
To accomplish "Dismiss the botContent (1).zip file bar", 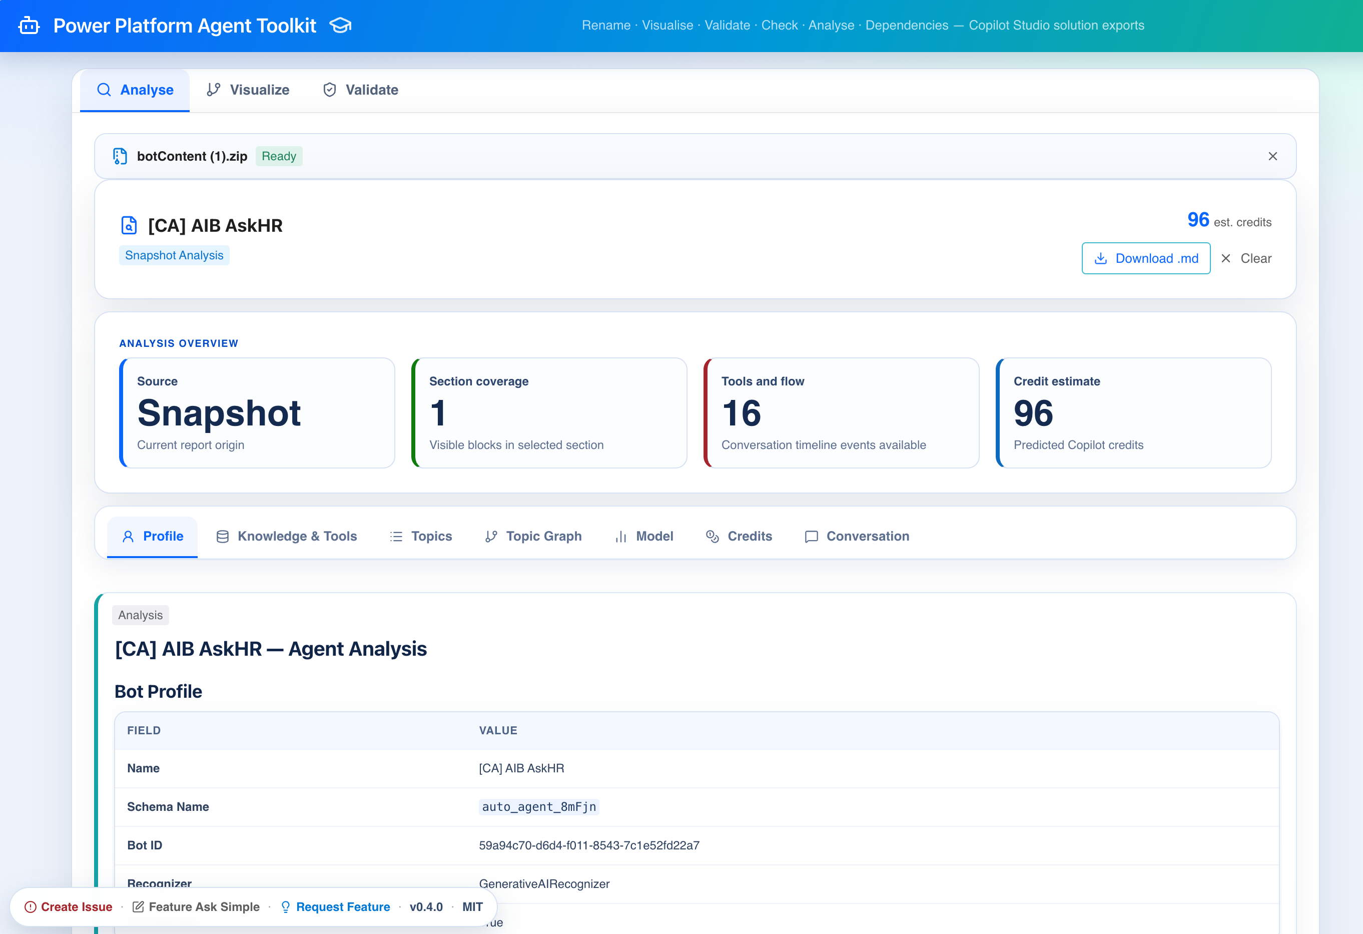I will (1272, 156).
